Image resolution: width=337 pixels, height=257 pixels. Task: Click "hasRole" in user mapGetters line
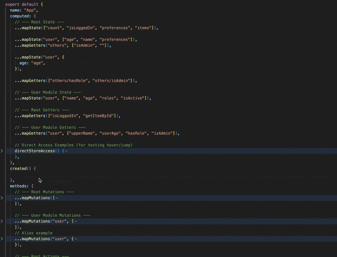pyautogui.click(x=136, y=133)
